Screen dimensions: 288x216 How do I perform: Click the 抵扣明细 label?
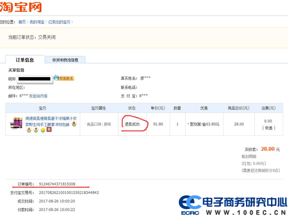click(249, 156)
